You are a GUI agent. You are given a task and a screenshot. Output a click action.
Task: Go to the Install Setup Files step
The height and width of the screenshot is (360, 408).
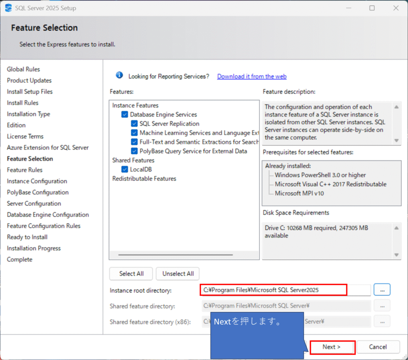[x=29, y=91]
